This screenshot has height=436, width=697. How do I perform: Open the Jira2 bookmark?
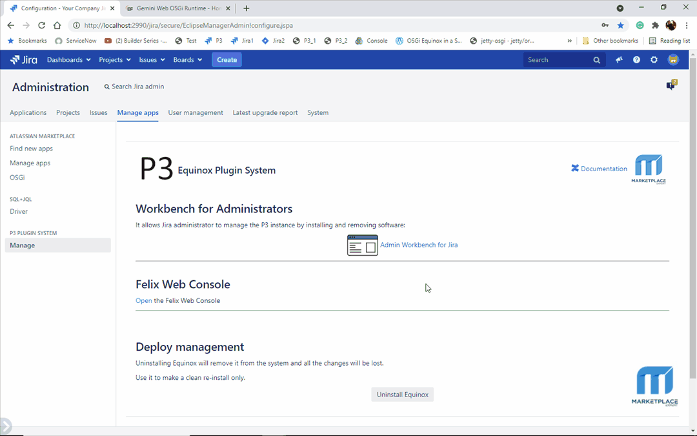[274, 41]
